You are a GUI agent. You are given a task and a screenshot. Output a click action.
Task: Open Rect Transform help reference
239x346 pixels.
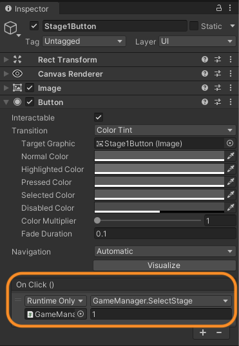click(x=205, y=59)
